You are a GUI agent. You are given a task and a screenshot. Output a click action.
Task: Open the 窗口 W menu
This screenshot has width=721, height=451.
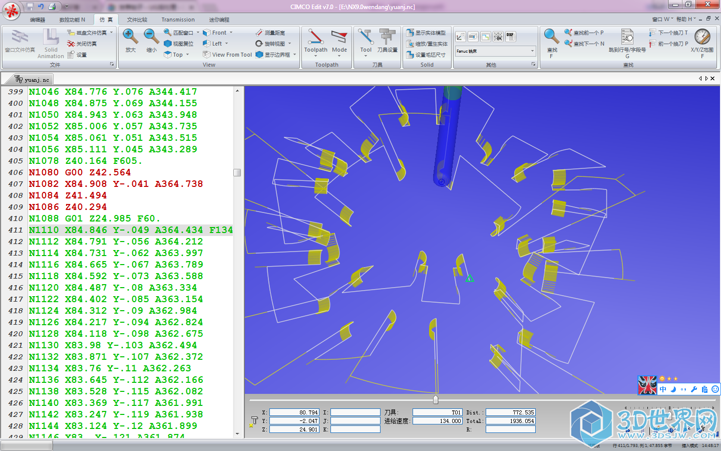[x=662, y=19]
